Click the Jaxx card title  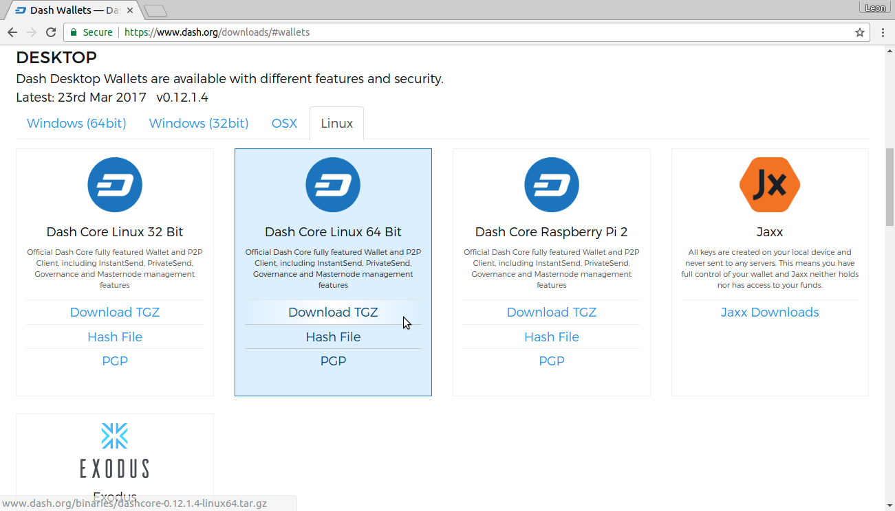770,232
